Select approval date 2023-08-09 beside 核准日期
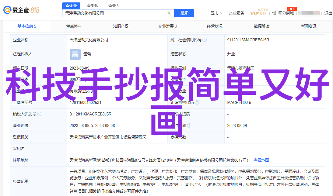This screenshot has height=196, width=333. tap(237, 126)
